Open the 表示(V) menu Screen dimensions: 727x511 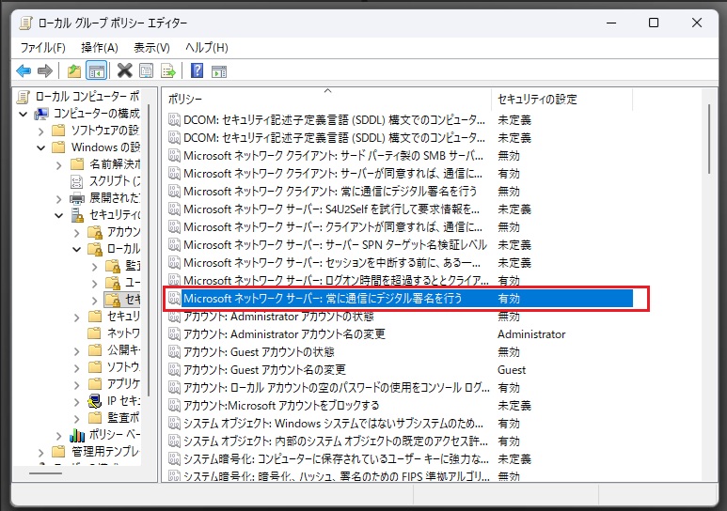coord(151,47)
